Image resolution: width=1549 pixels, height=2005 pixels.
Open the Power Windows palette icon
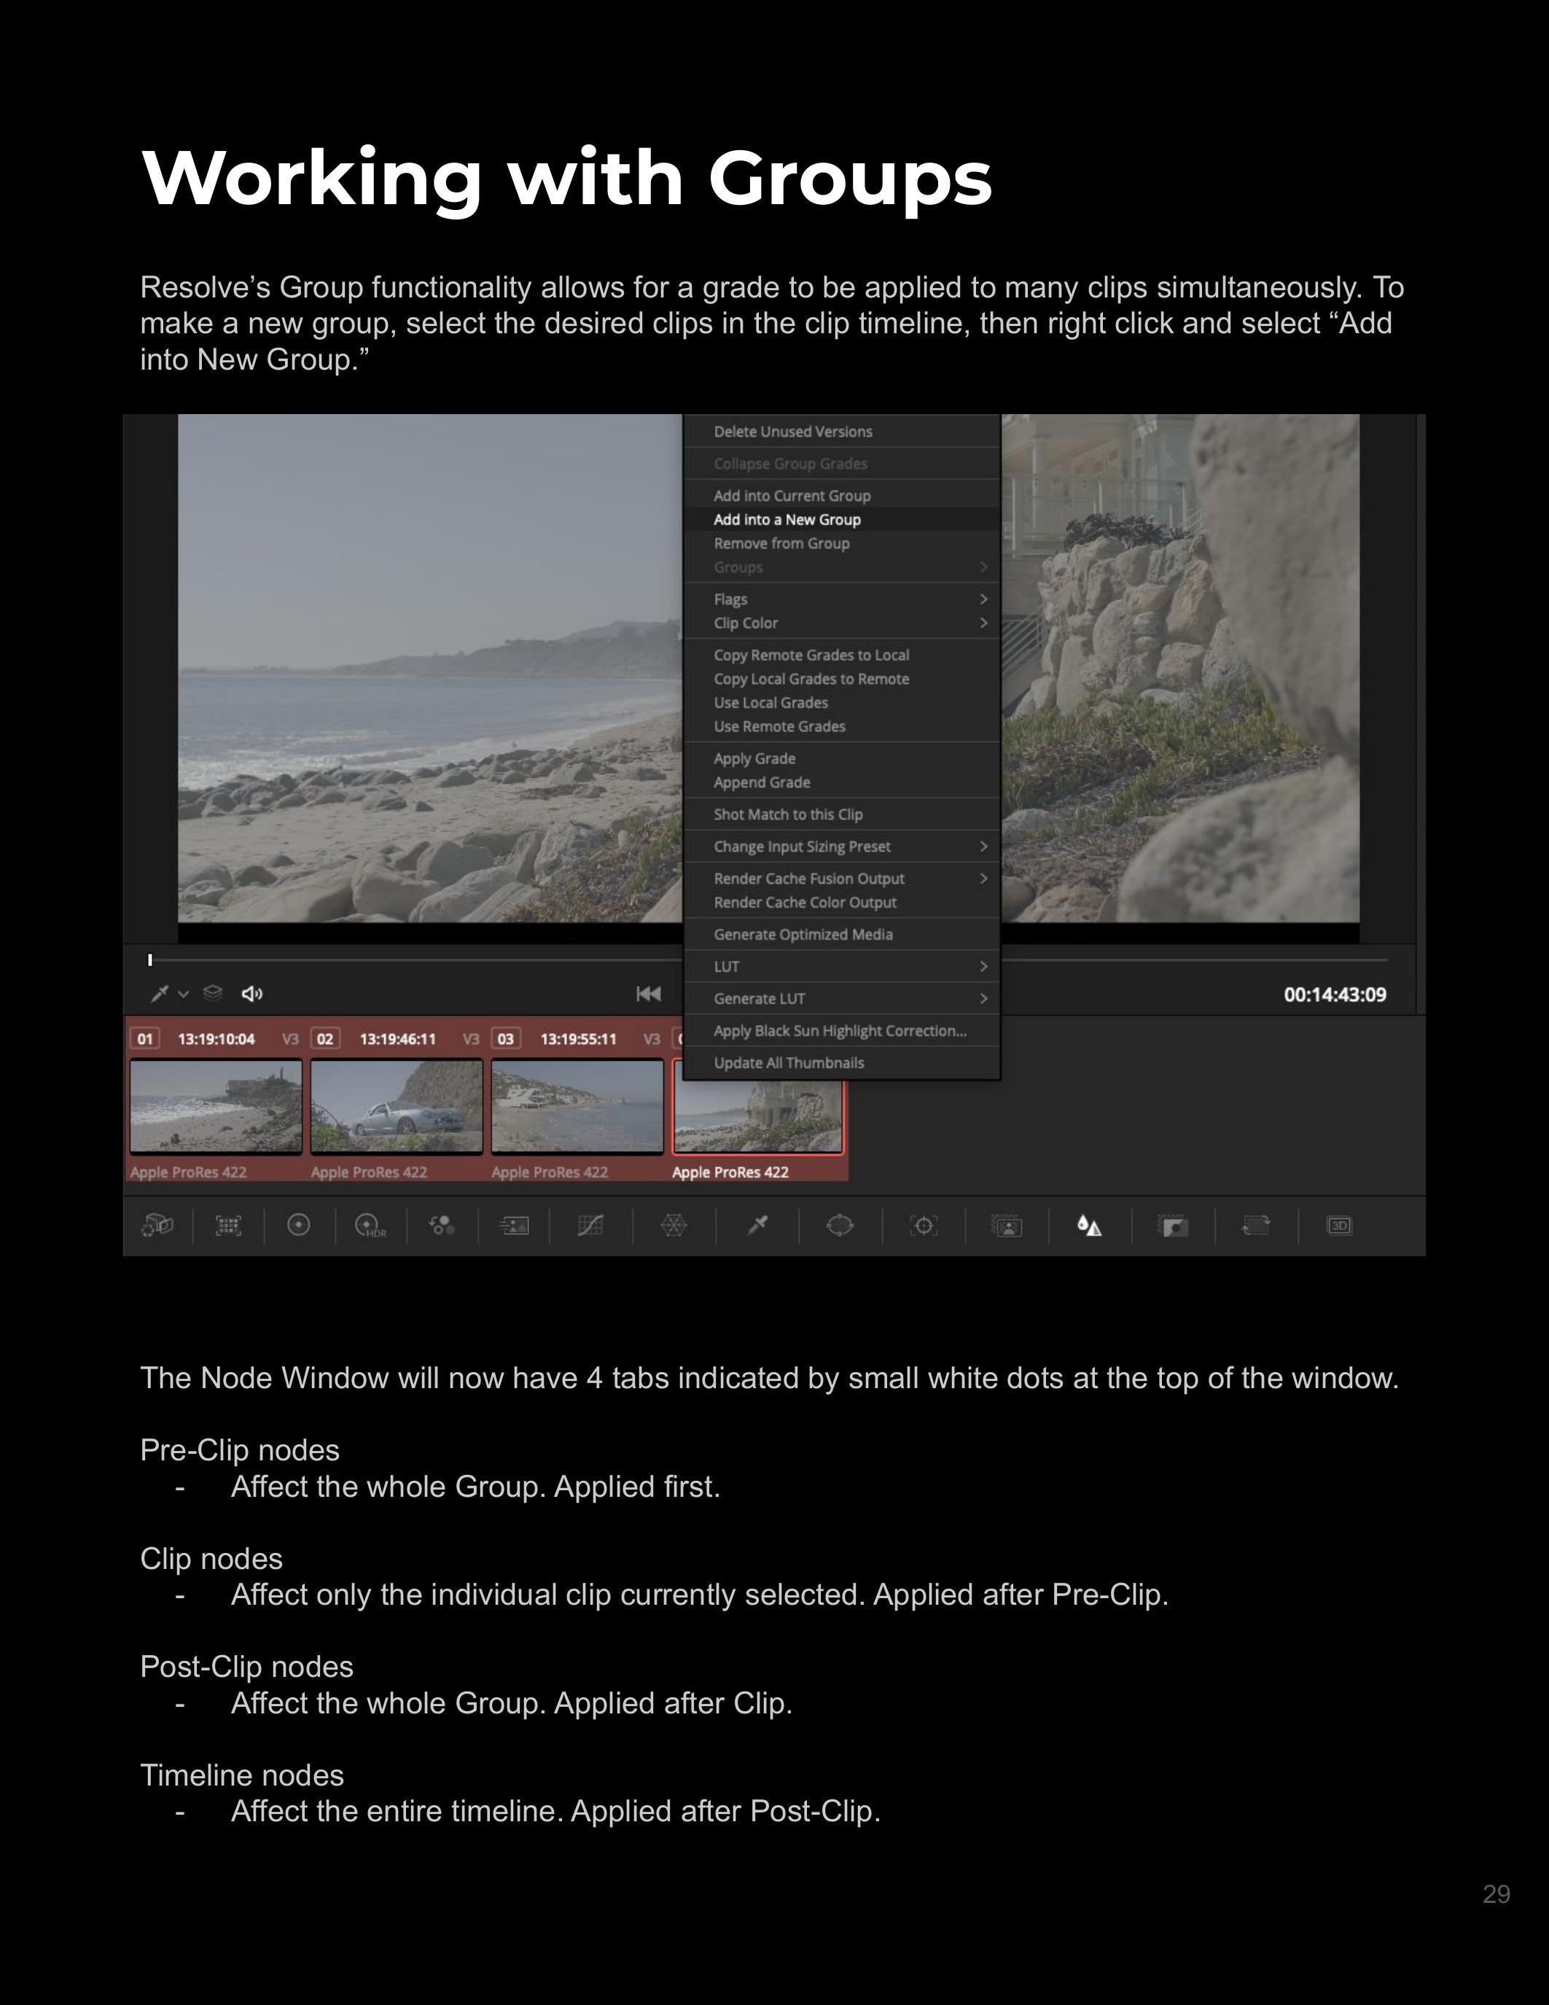point(840,1226)
